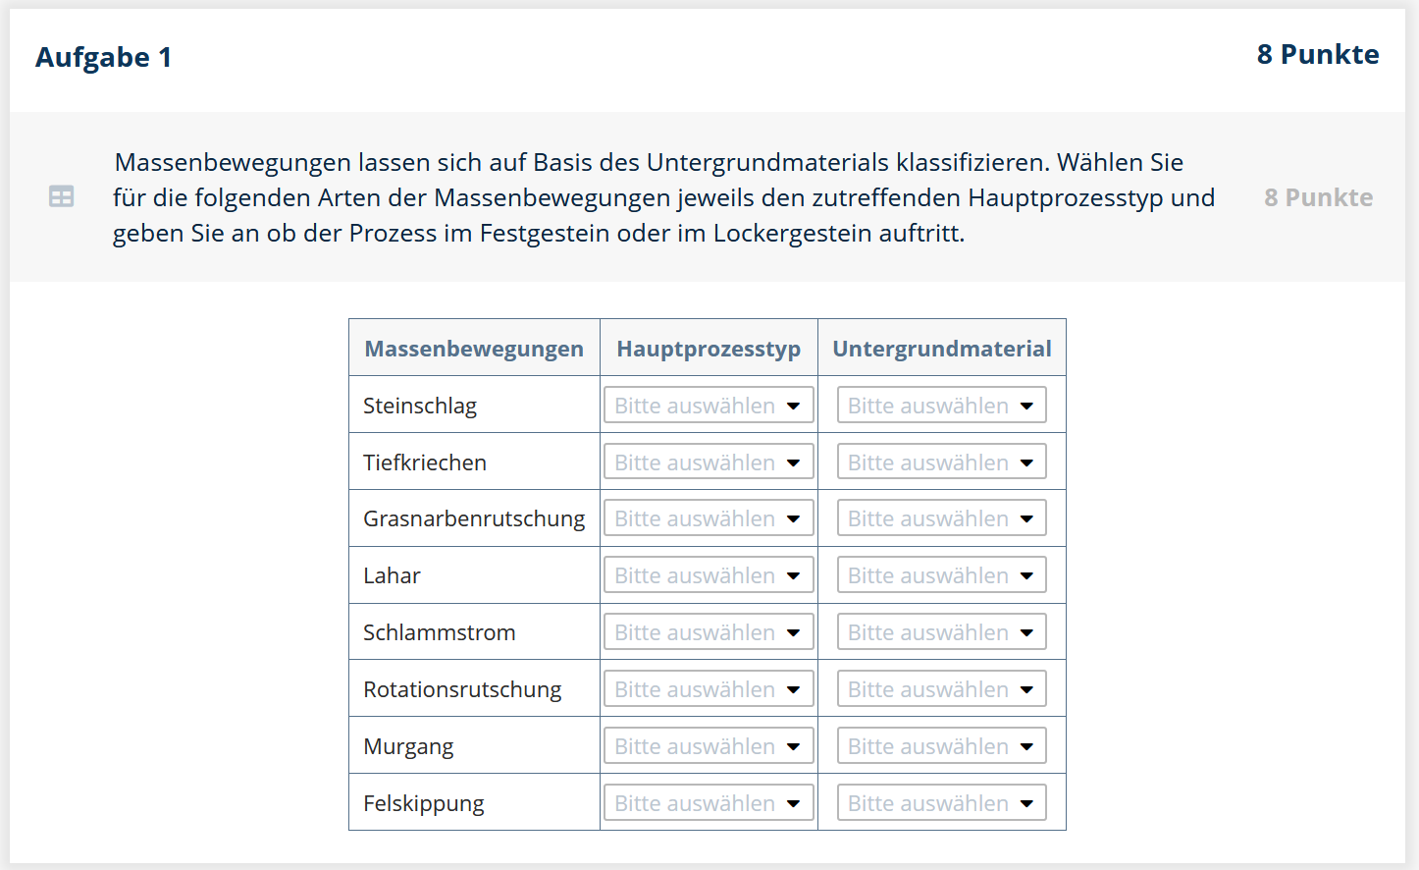
Task: Click the Steinschlag row label
Action: [420, 406]
